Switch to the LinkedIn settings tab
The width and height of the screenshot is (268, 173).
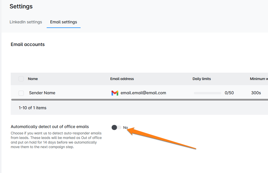26,22
